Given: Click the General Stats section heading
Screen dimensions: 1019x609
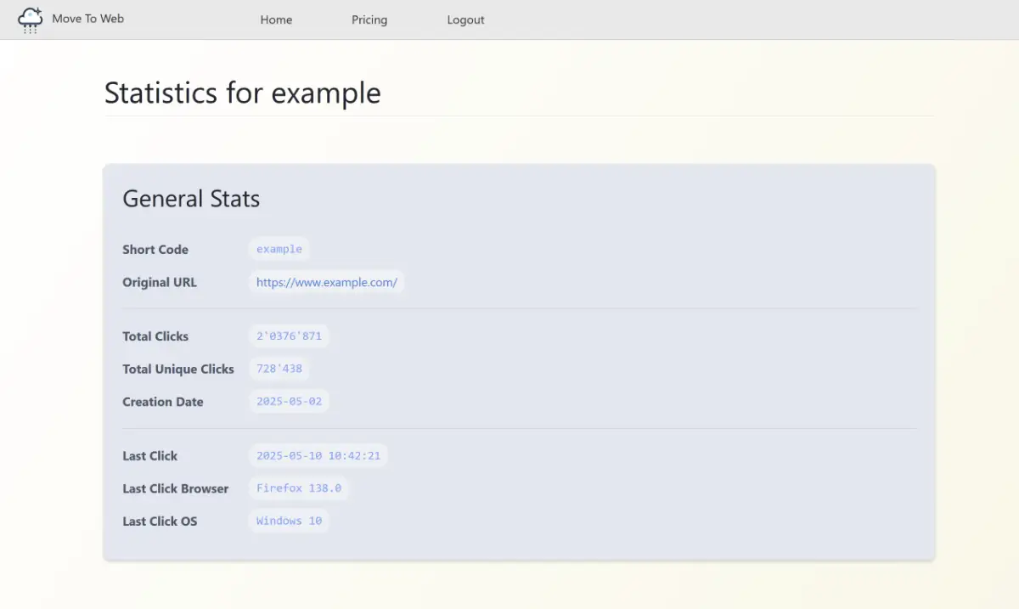Looking at the screenshot, I should click(x=191, y=199).
